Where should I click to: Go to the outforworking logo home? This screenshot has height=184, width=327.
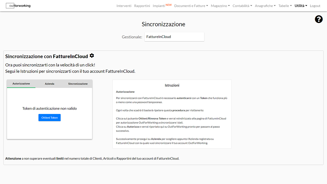tap(18, 6)
